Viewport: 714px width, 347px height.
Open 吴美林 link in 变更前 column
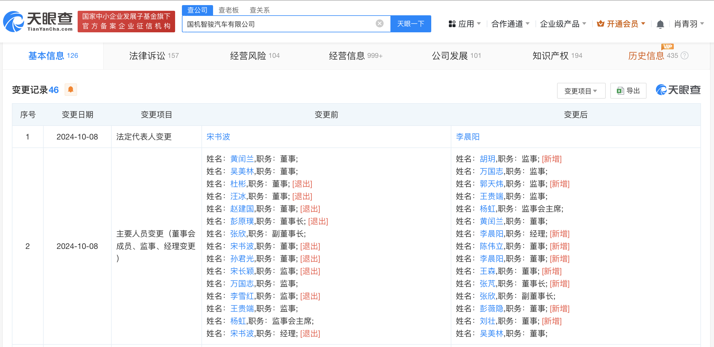[242, 171]
